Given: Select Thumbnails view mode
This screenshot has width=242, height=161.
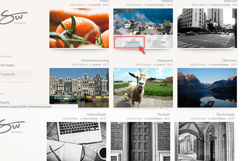Looking at the screenshot, I should tap(7, 74).
